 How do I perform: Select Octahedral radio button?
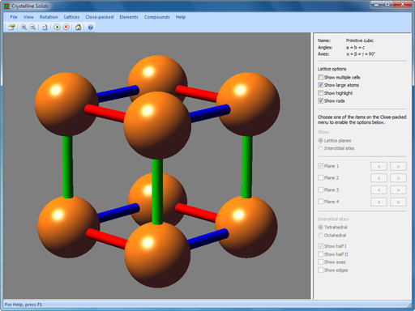[x=320, y=235]
